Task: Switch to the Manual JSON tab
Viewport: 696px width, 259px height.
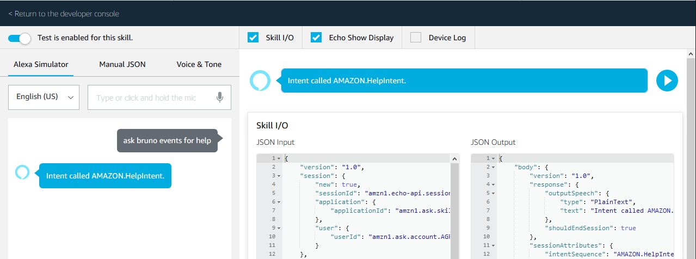Action: coord(122,64)
